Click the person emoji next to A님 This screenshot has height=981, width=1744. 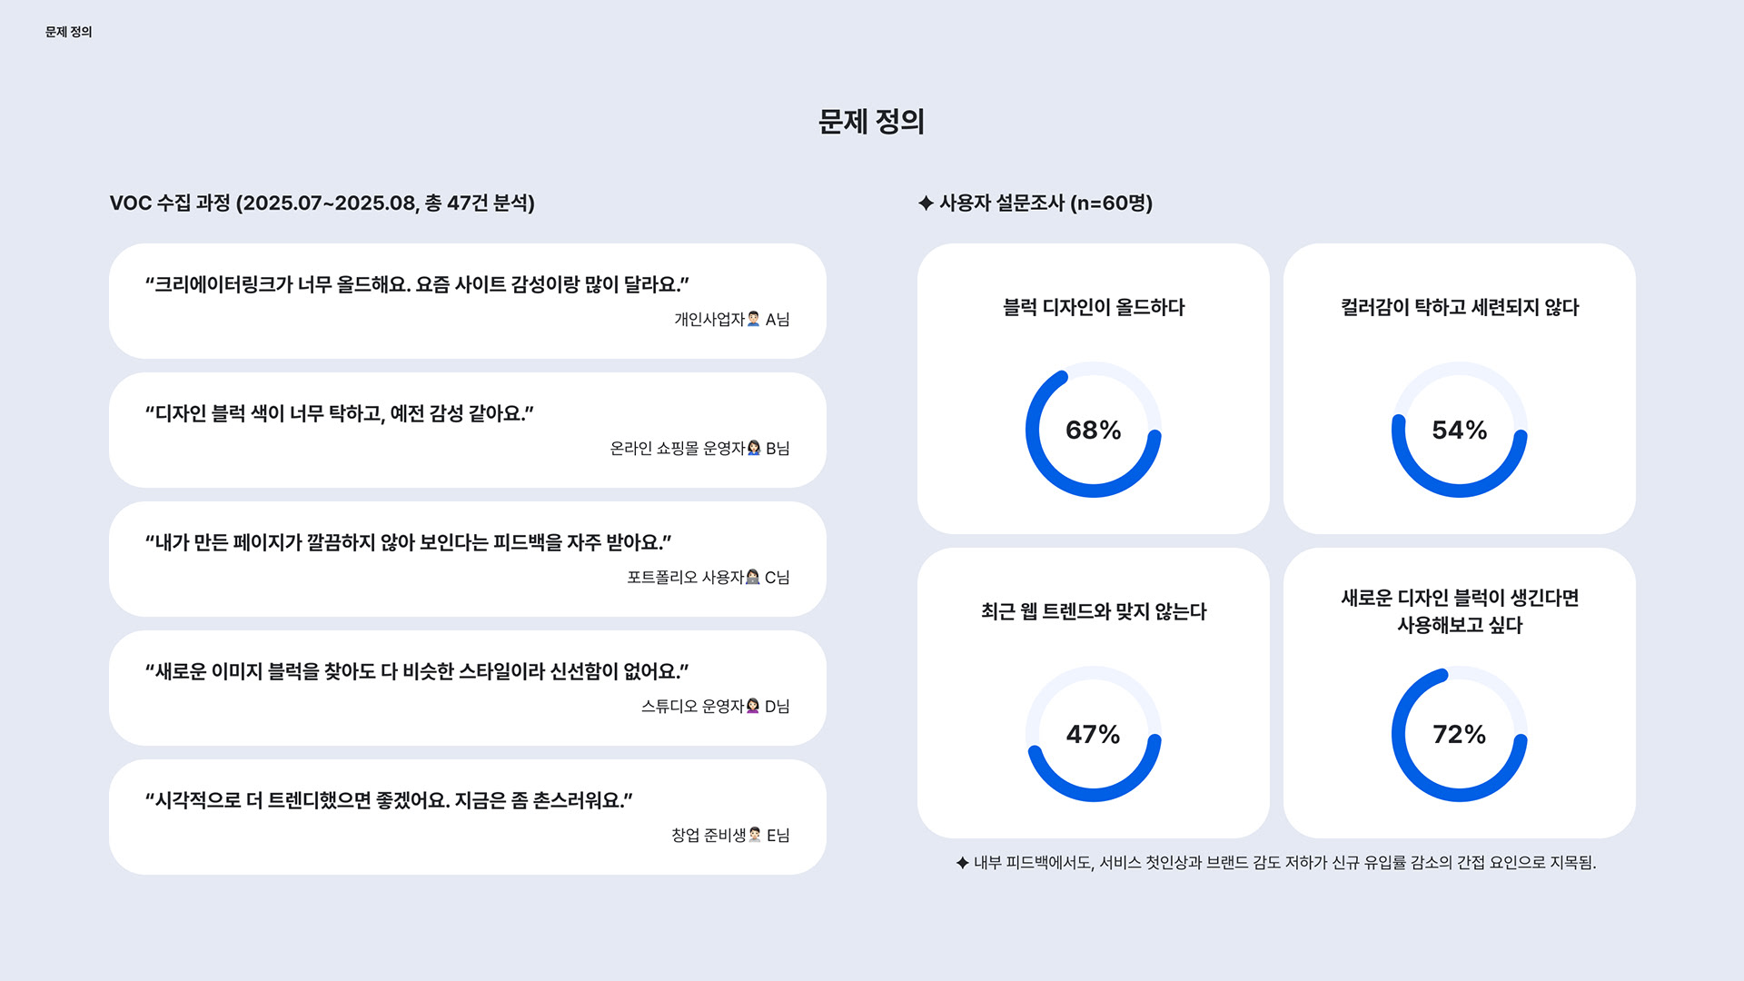point(753,319)
